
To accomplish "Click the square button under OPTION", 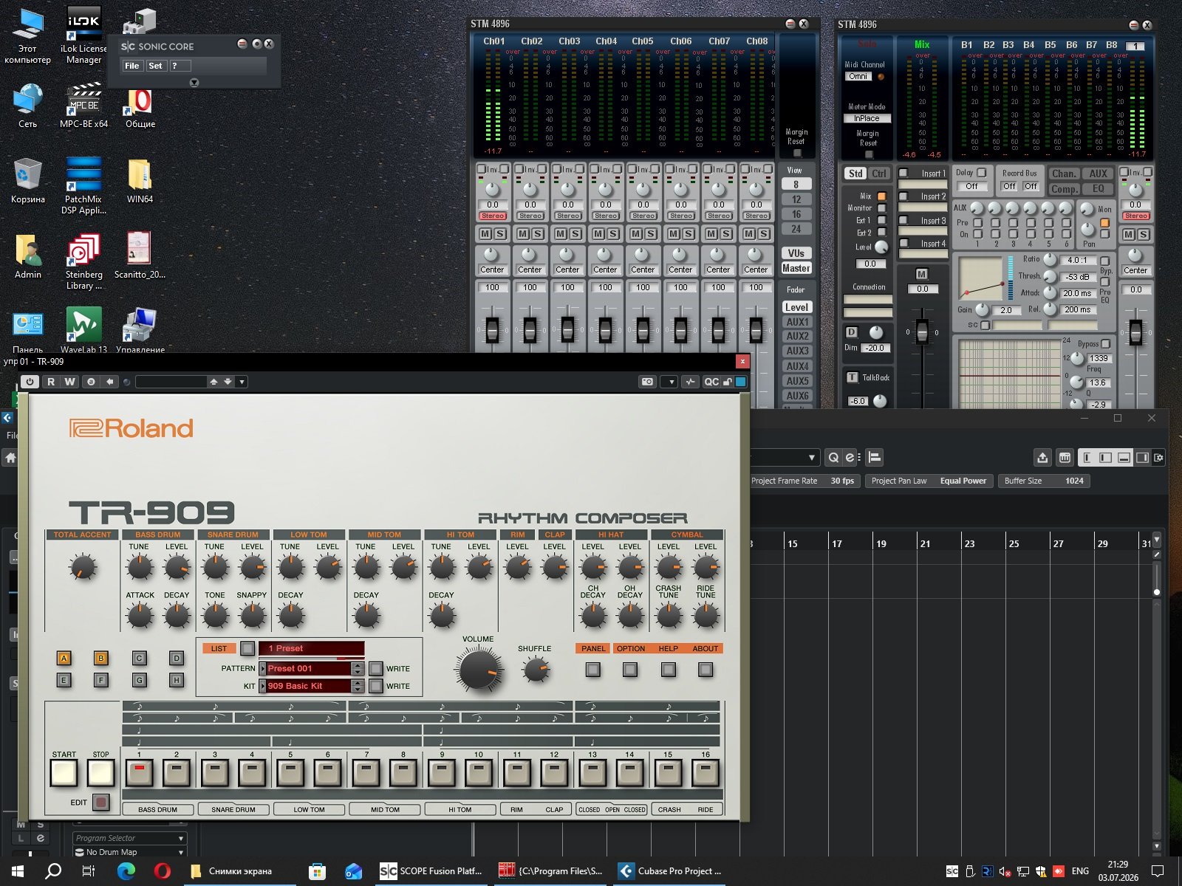I will coord(630,670).
